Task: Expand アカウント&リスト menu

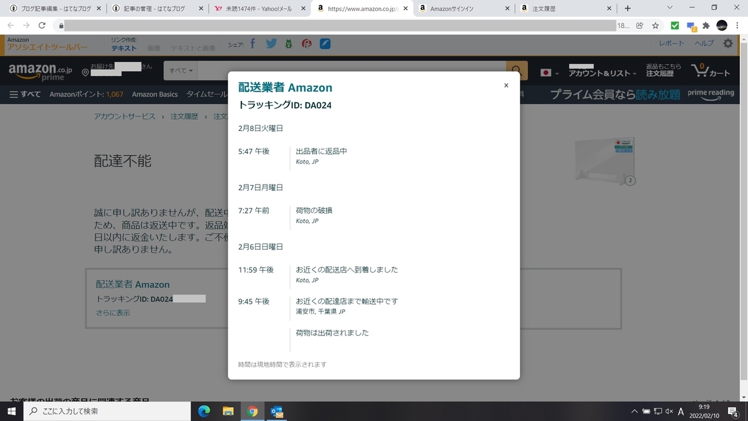Action: coord(602,72)
